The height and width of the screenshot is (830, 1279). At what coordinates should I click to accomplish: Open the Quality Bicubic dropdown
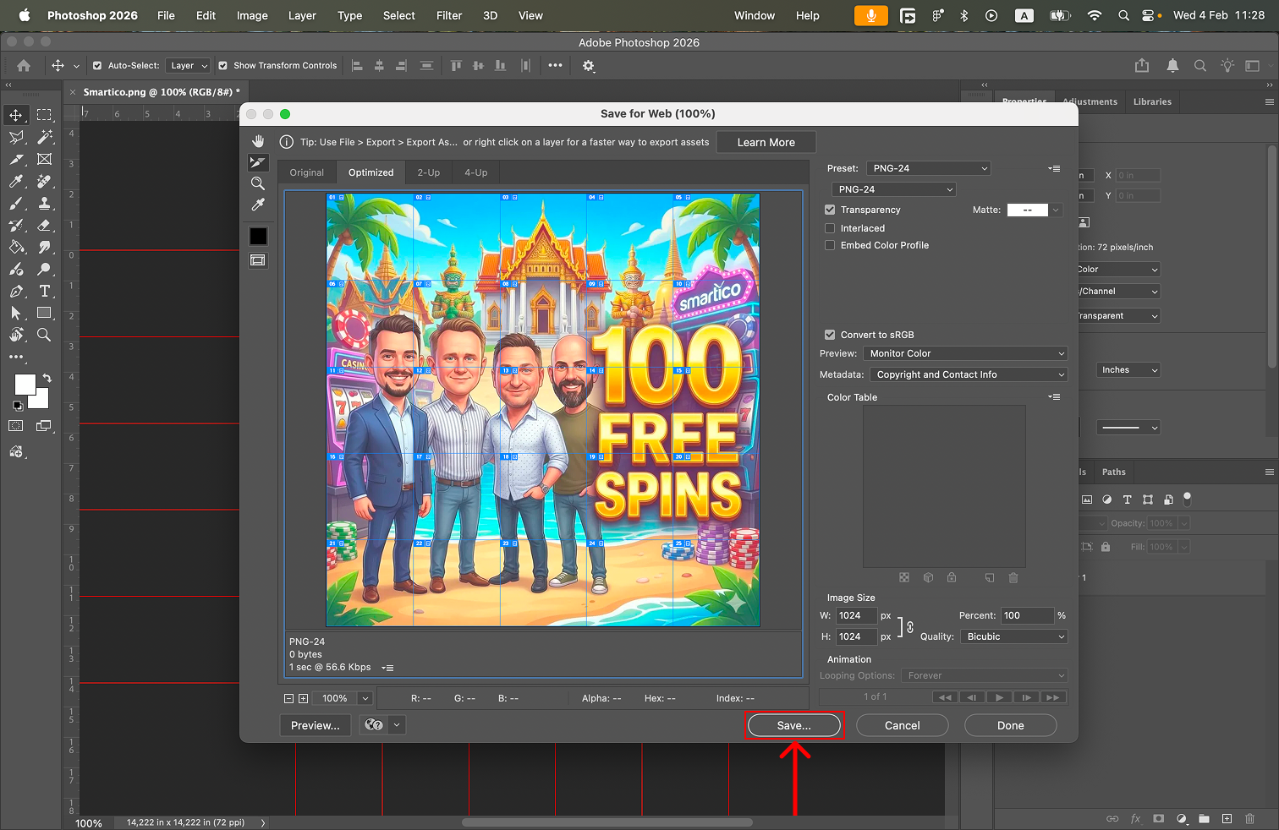pyautogui.click(x=1013, y=636)
